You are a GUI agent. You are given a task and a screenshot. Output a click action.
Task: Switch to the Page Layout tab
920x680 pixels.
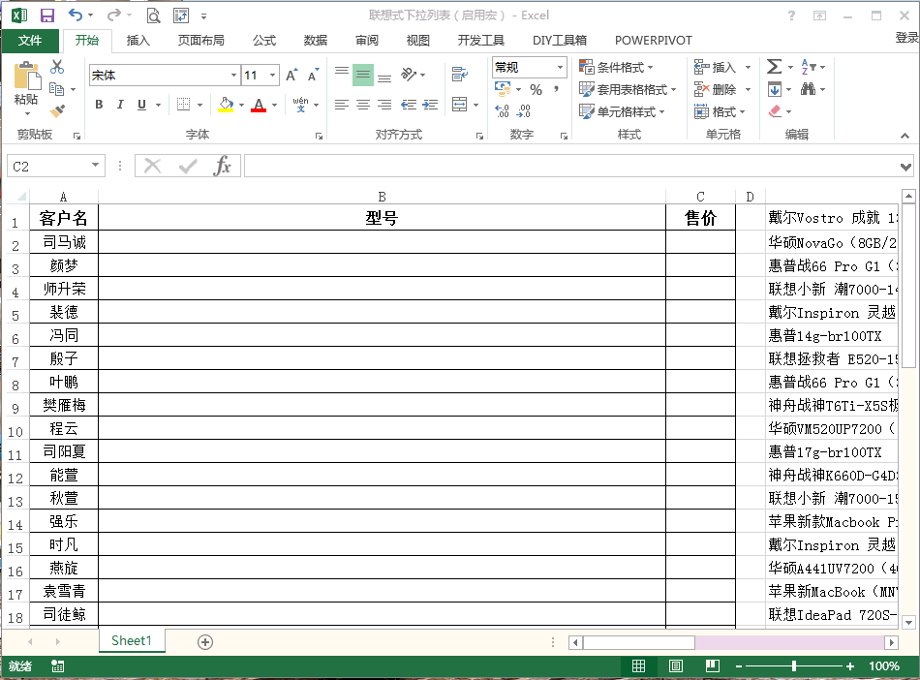(201, 41)
